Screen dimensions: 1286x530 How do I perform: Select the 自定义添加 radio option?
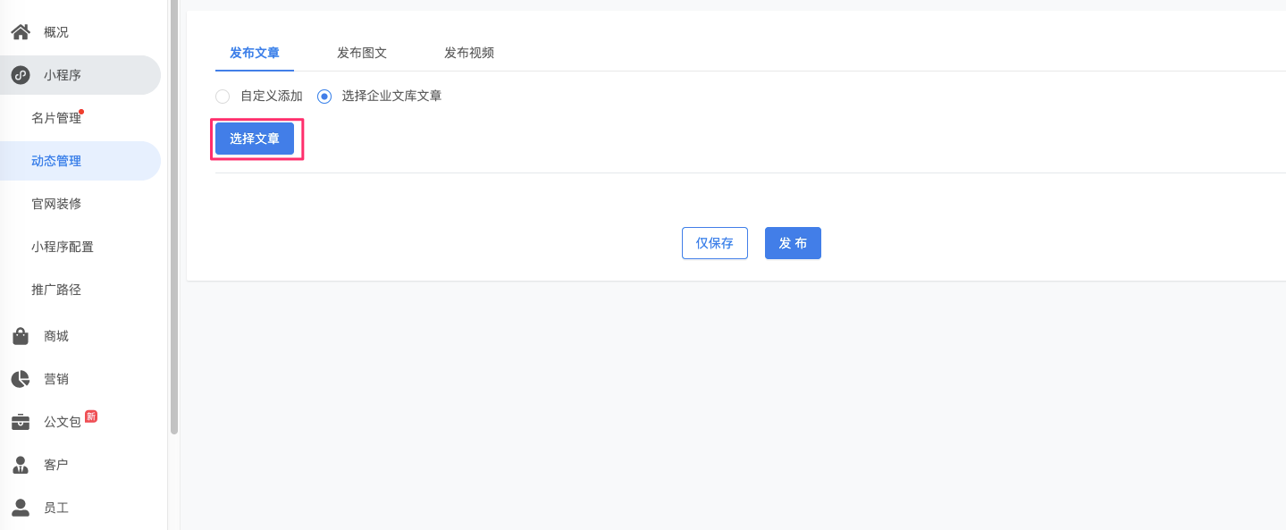(x=223, y=96)
